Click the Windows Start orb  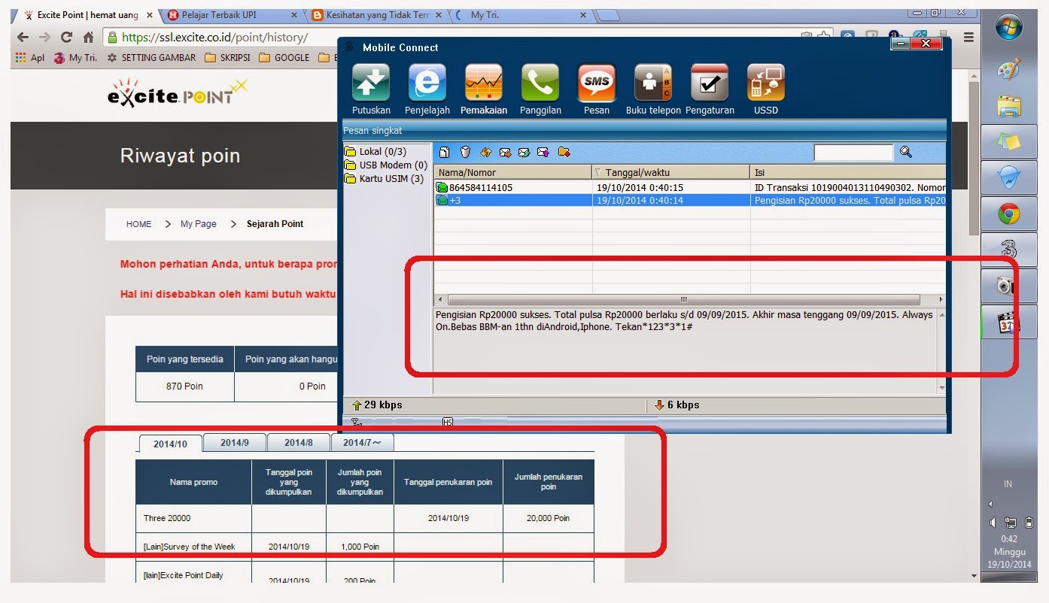[1008, 27]
